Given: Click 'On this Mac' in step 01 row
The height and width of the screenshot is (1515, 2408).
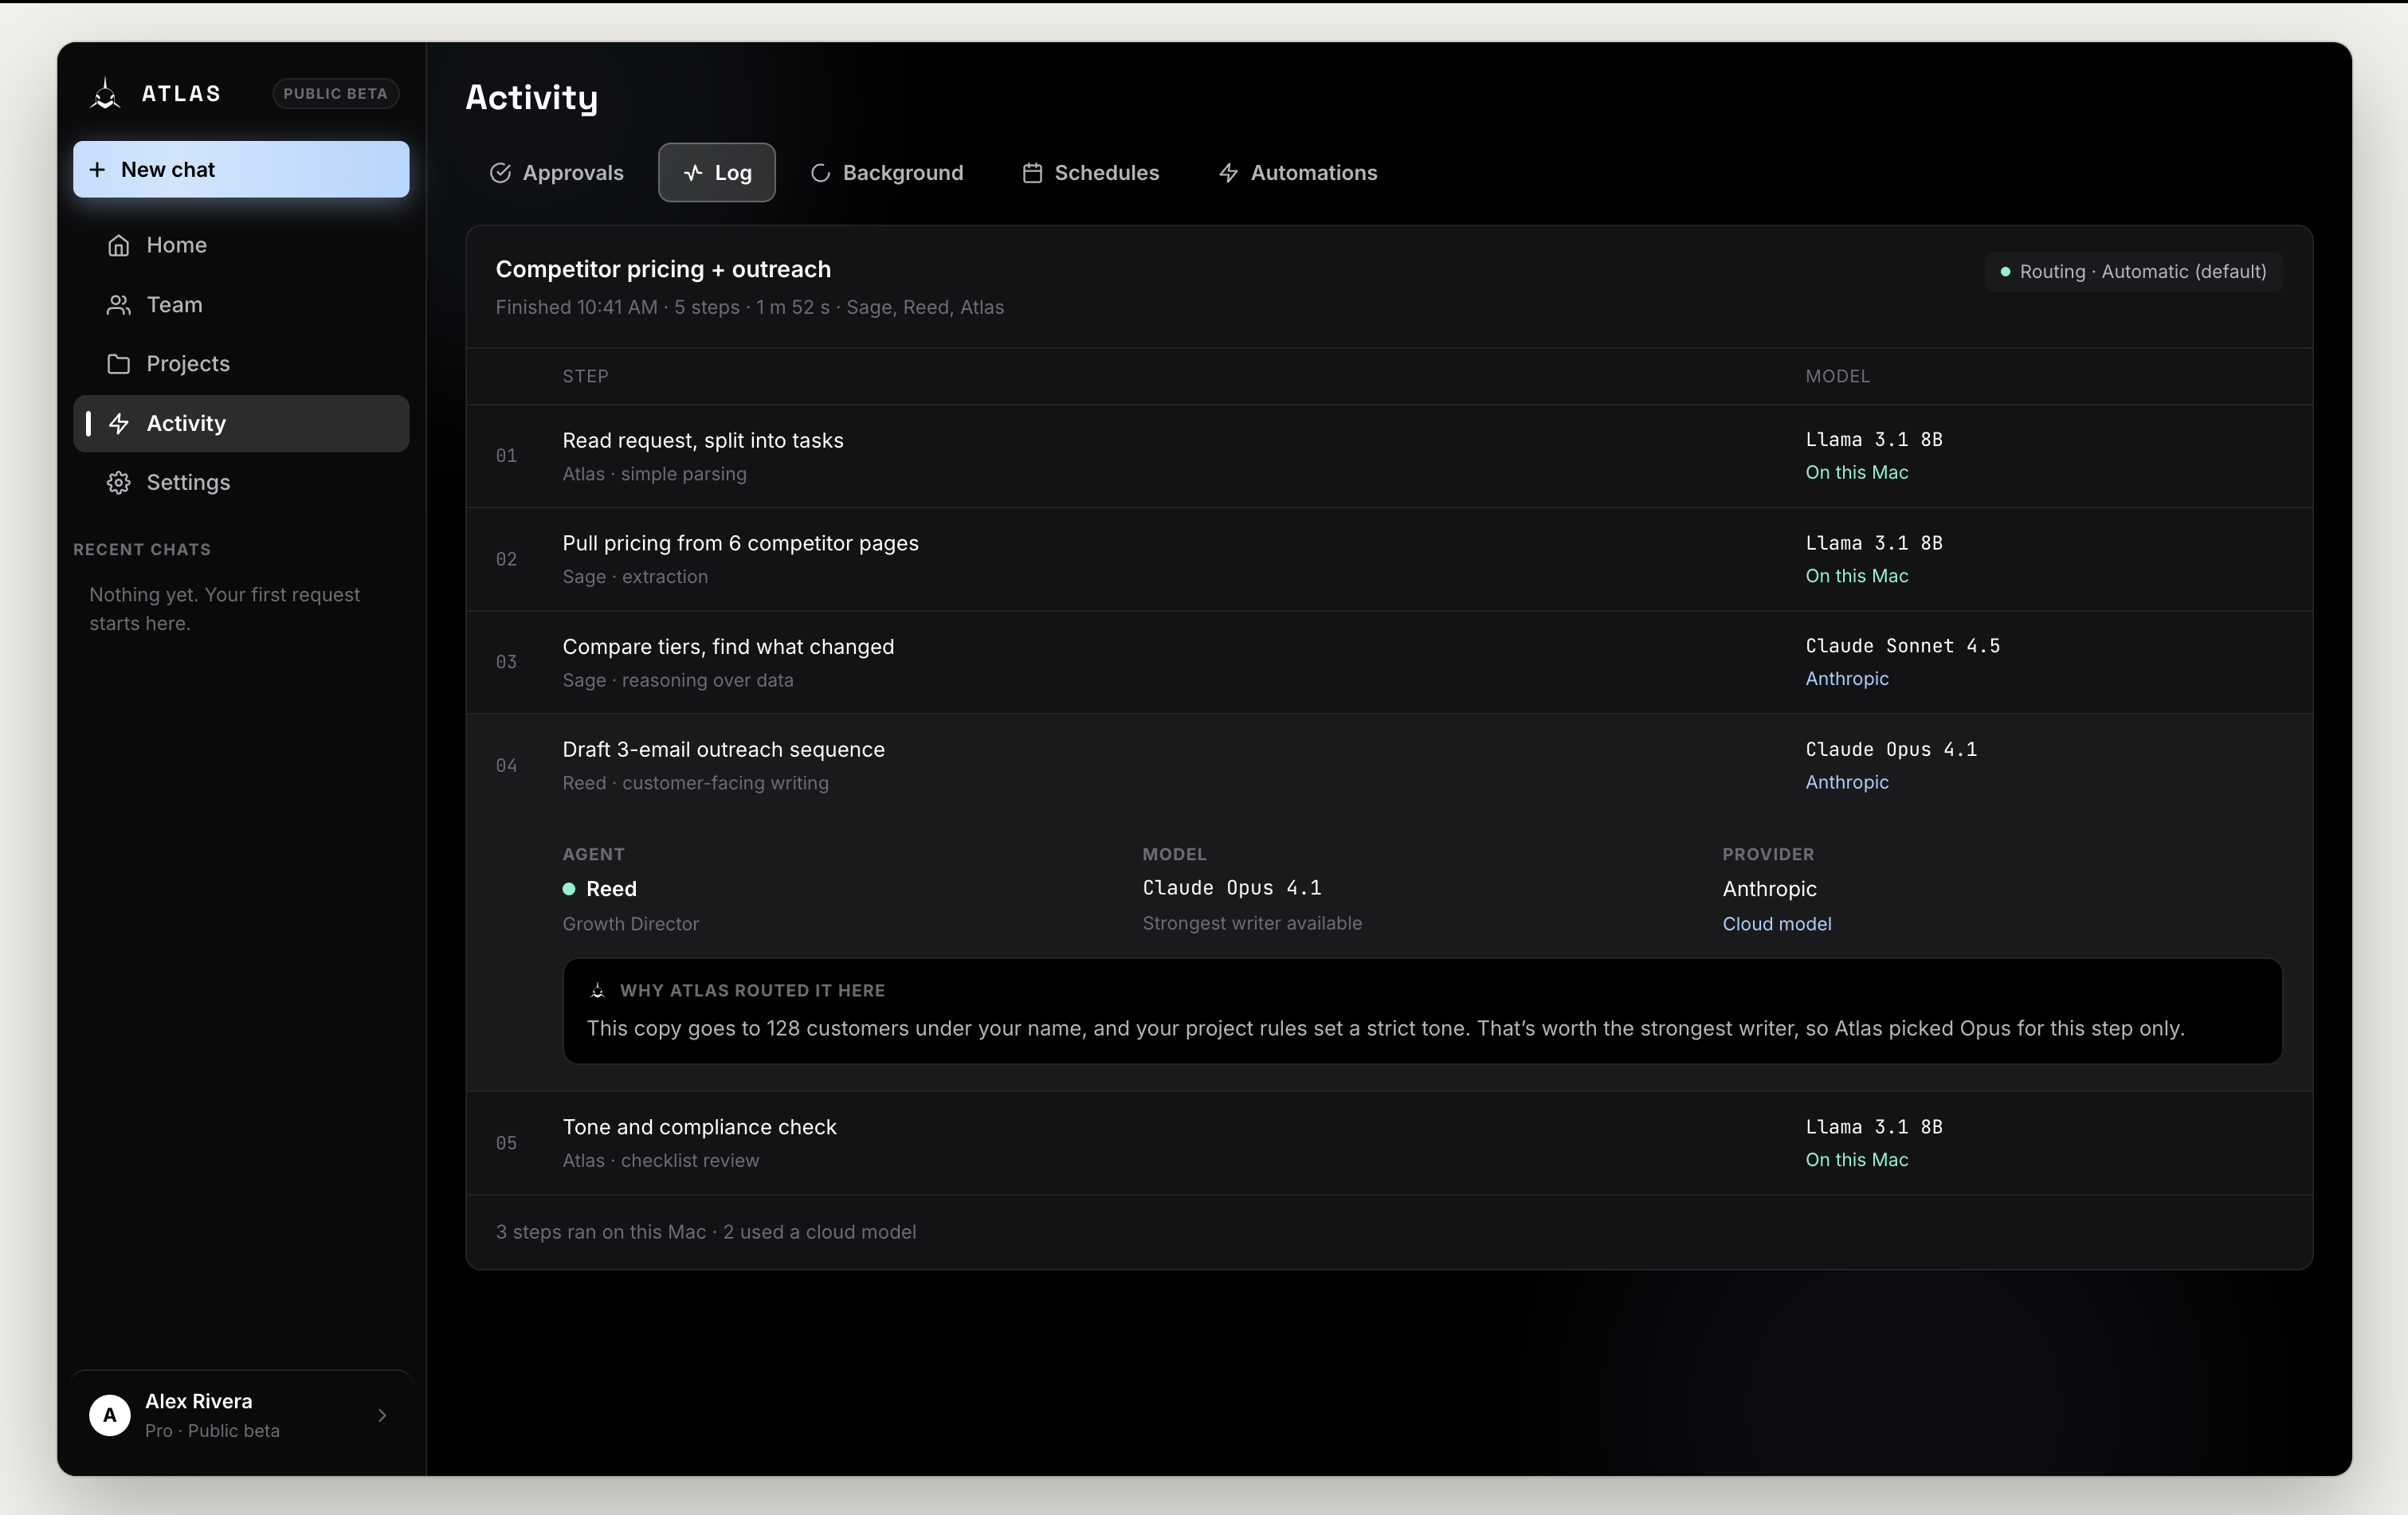Looking at the screenshot, I should tap(1856, 472).
